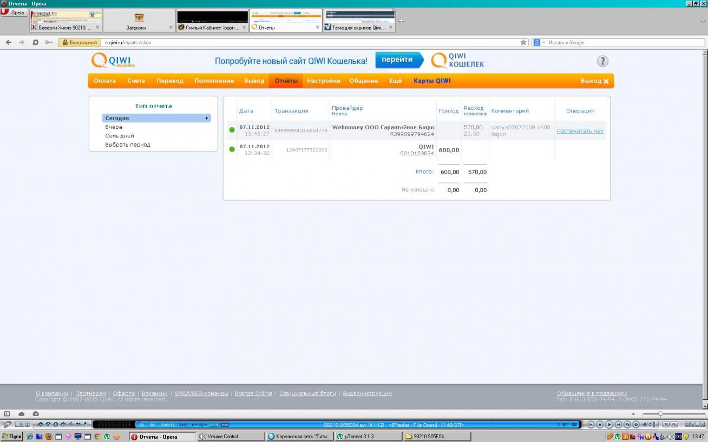Click the address bar URL field
The width and height of the screenshot is (708, 442).
click(x=309, y=42)
